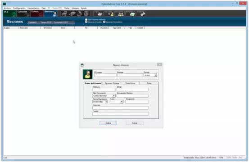Open the Tickets view button

pos(37,13)
